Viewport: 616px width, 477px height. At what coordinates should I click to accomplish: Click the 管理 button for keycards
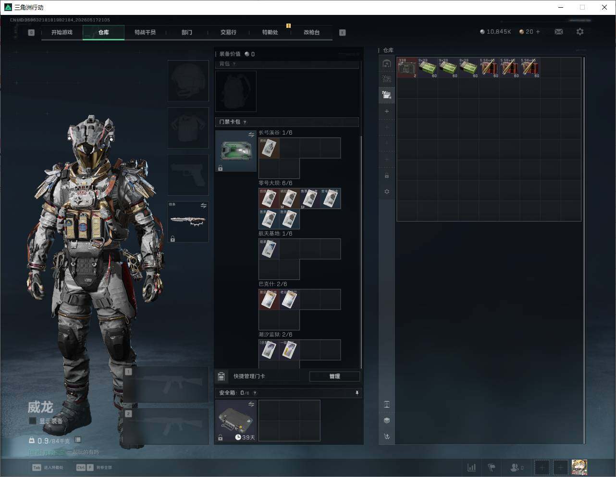pyautogui.click(x=334, y=376)
